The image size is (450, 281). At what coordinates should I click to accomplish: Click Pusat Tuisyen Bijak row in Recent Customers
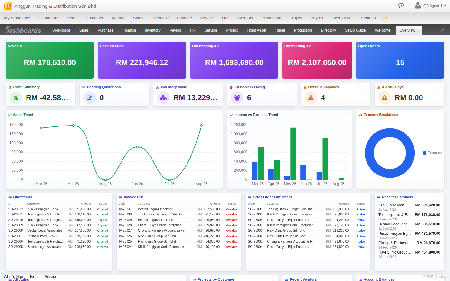[409, 235]
